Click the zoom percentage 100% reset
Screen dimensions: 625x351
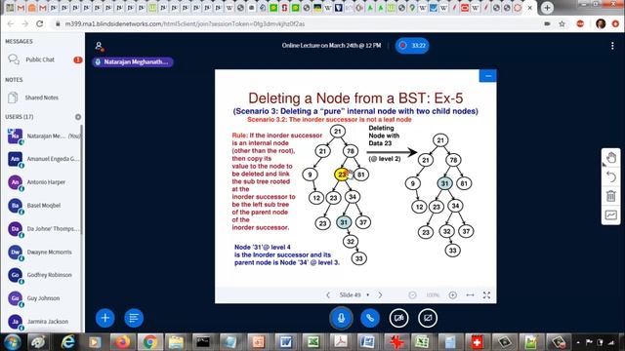(433, 295)
